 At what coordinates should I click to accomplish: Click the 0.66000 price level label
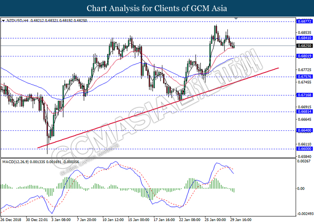(305, 149)
